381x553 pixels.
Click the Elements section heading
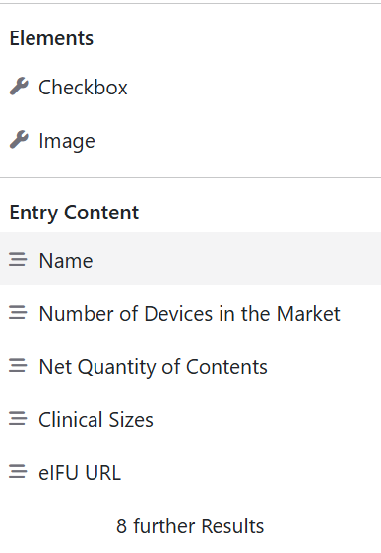tap(51, 38)
